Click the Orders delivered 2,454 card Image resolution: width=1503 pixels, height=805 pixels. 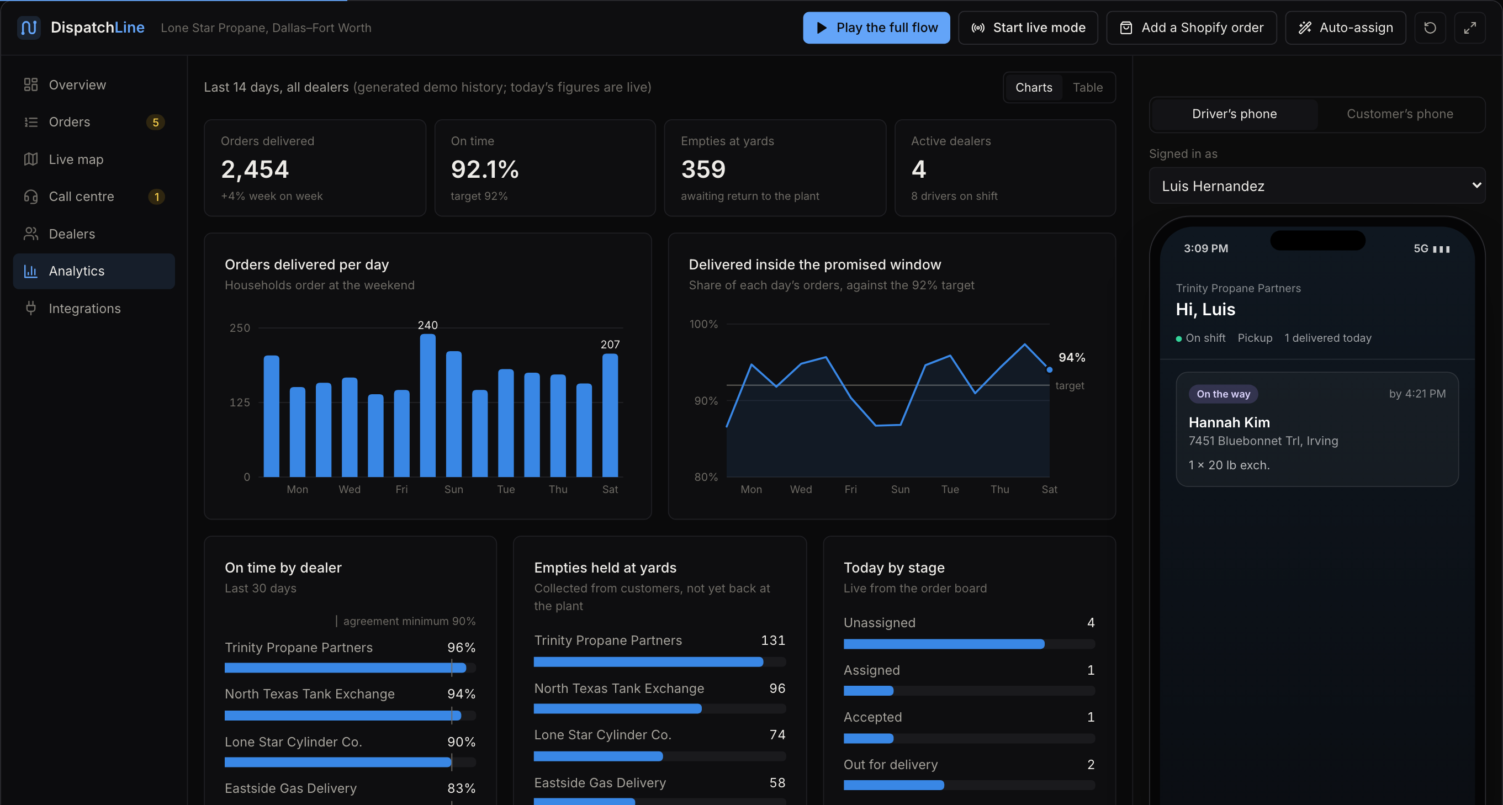click(x=315, y=168)
